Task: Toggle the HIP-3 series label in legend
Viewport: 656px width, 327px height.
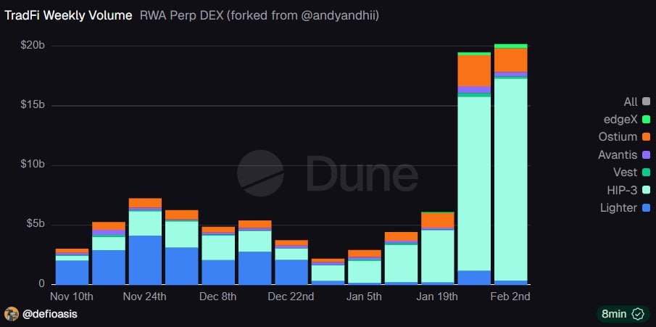Action: click(620, 190)
